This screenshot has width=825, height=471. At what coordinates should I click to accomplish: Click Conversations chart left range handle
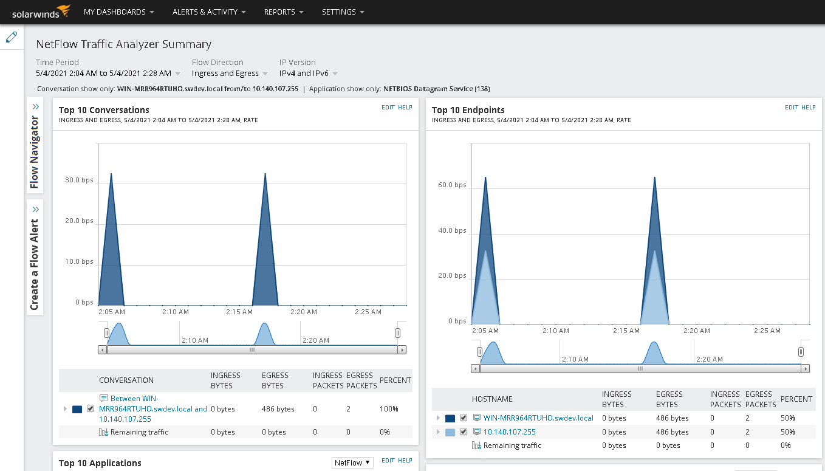[x=106, y=333]
